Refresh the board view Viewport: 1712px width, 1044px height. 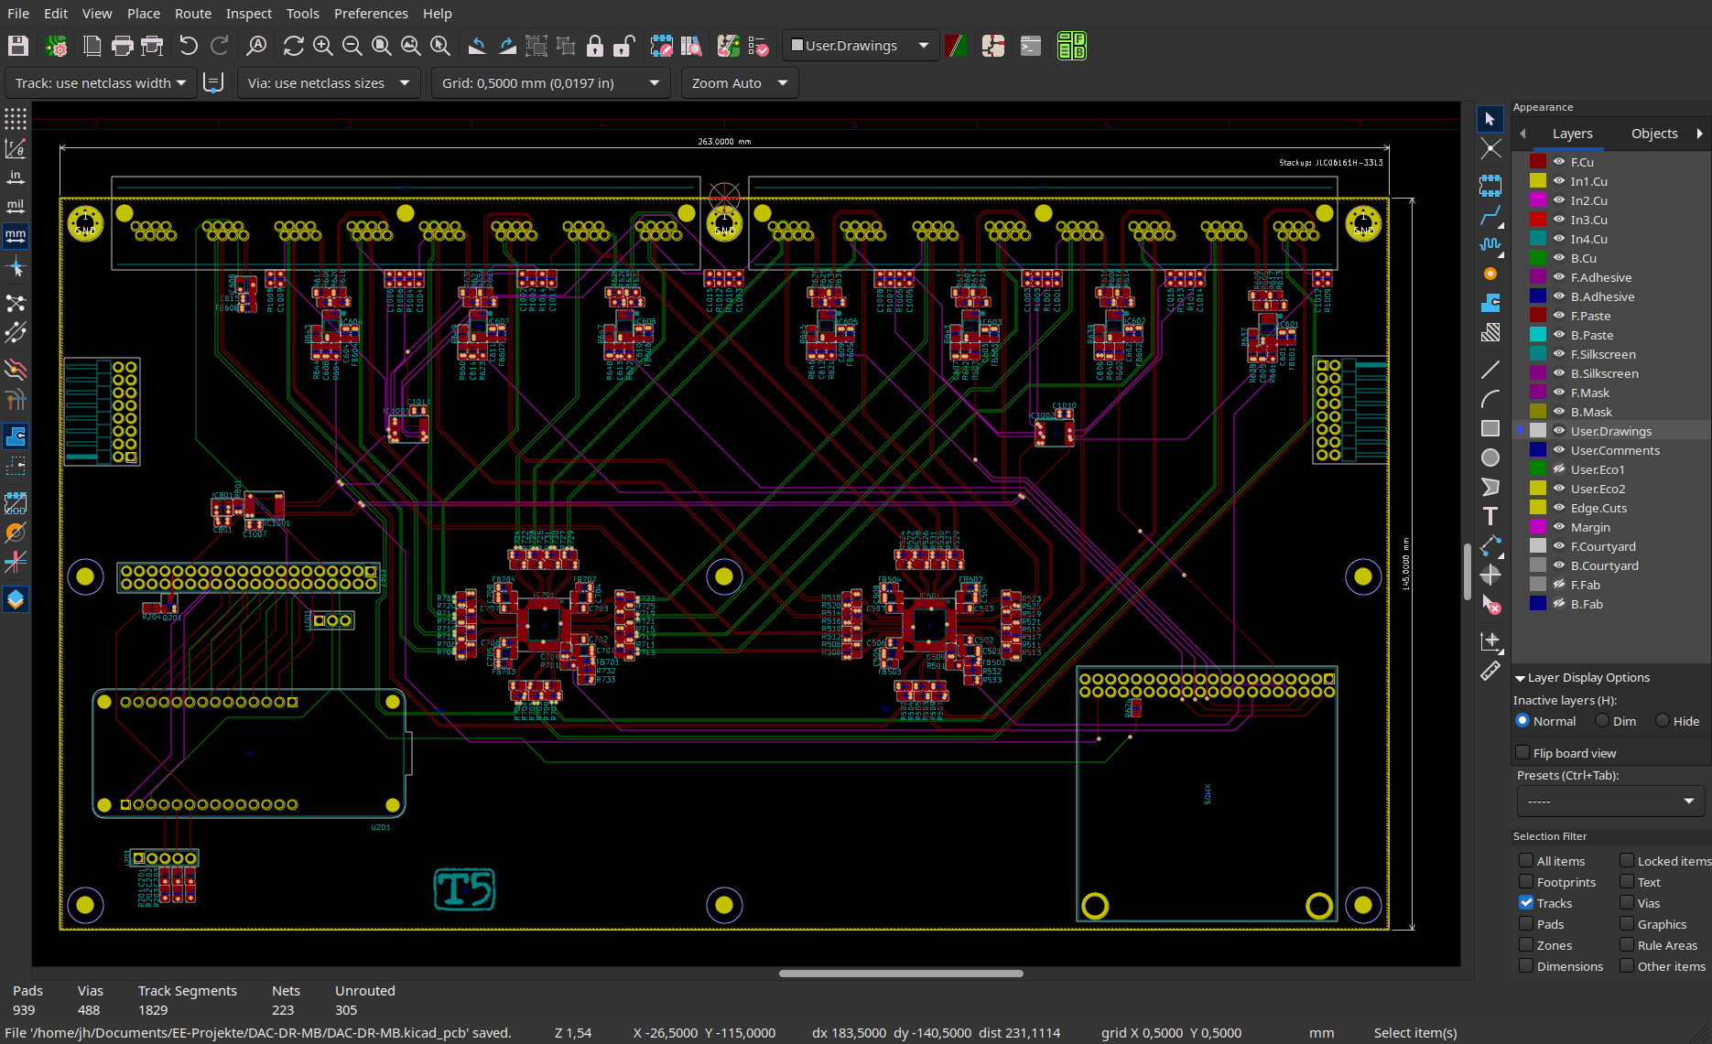tap(293, 46)
